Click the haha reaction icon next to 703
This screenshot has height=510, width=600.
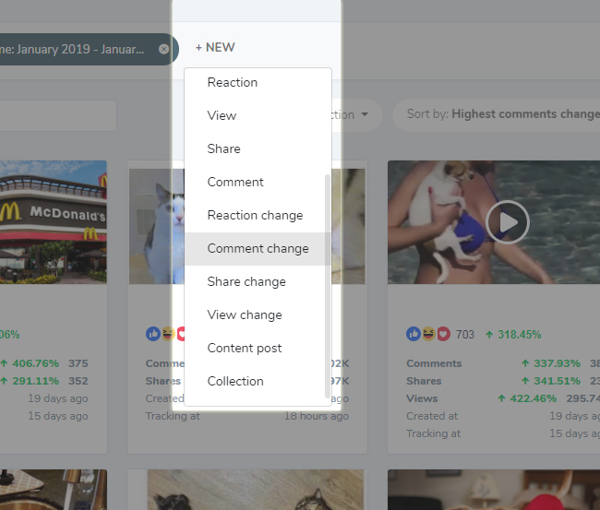point(428,334)
